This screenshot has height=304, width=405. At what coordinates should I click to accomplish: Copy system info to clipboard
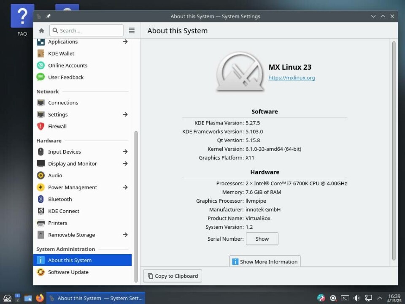pos(173,276)
